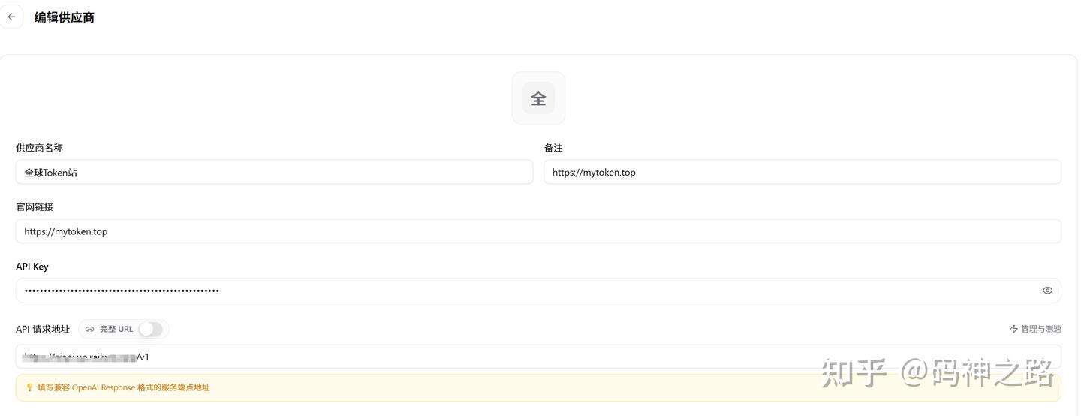This screenshot has height=416, width=1081.
Task: Change the provider avatar icon 全
Action: (x=538, y=98)
